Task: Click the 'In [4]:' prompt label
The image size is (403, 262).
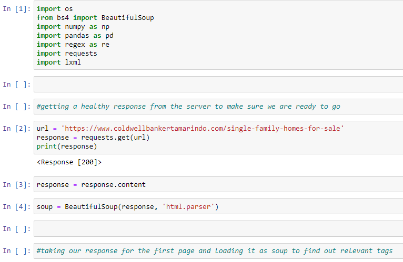Action: point(17,206)
